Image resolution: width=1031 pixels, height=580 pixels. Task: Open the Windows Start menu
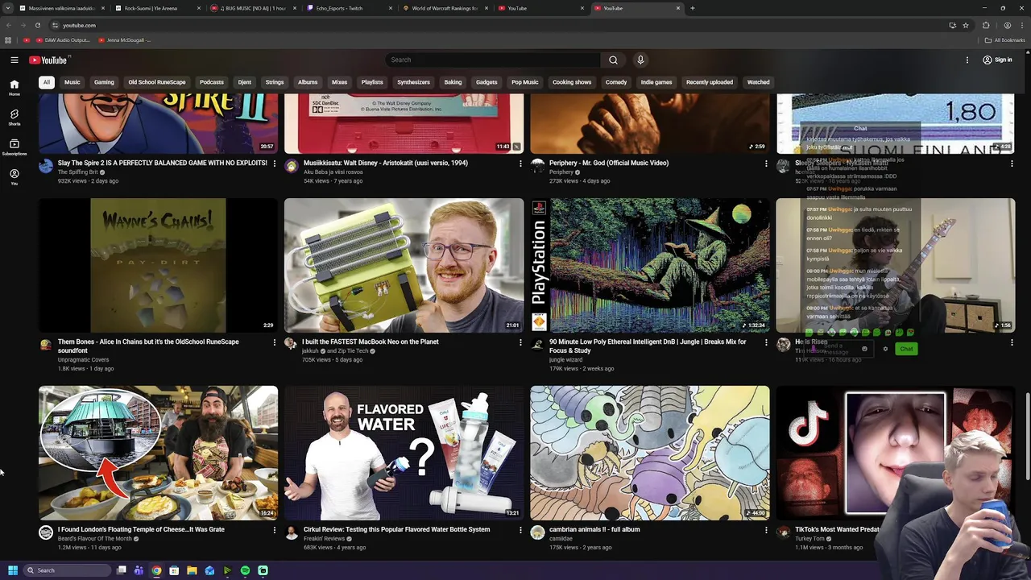click(13, 570)
